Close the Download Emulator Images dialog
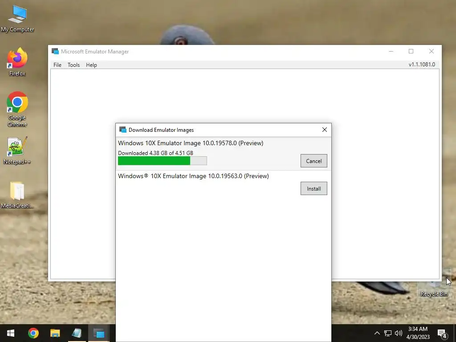 (x=325, y=130)
